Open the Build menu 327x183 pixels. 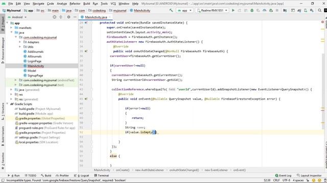pos(86,4)
